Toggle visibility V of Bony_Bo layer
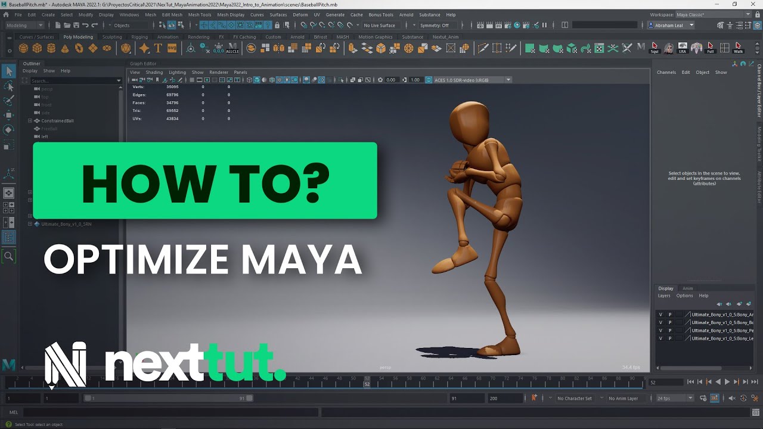Screen dimensions: 763x429 click(x=660, y=322)
